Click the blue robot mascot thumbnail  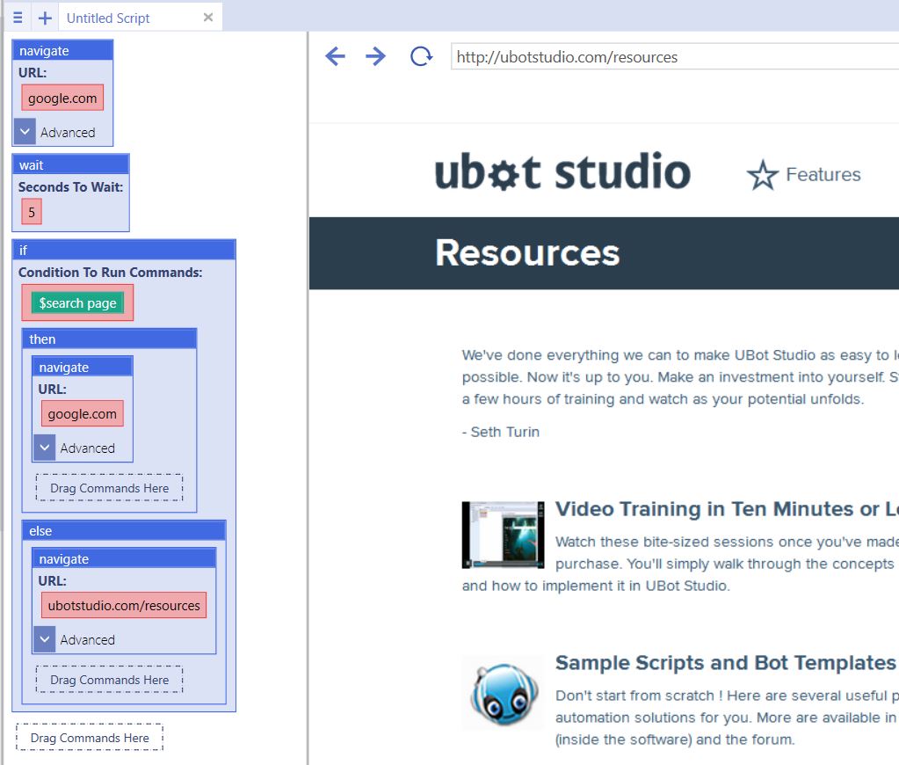[x=503, y=692]
